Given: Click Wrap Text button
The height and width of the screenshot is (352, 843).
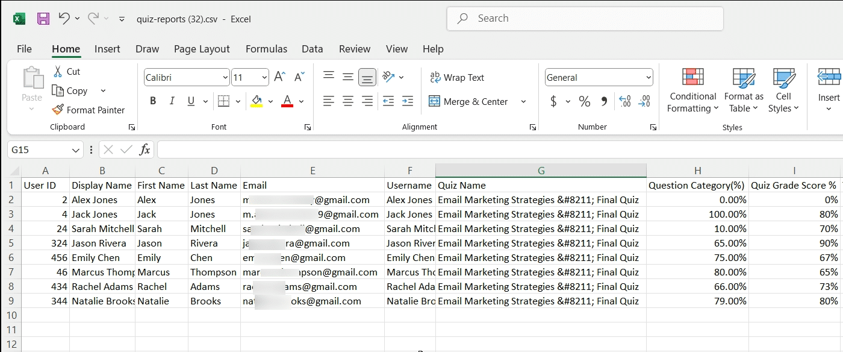Looking at the screenshot, I should pyautogui.click(x=456, y=77).
